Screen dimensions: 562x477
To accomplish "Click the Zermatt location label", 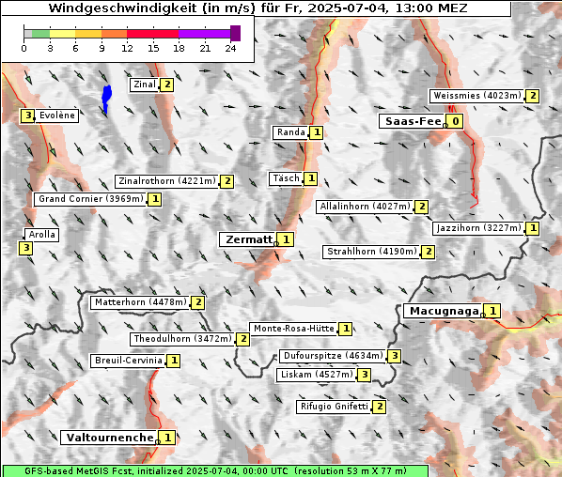I will tap(248, 239).
